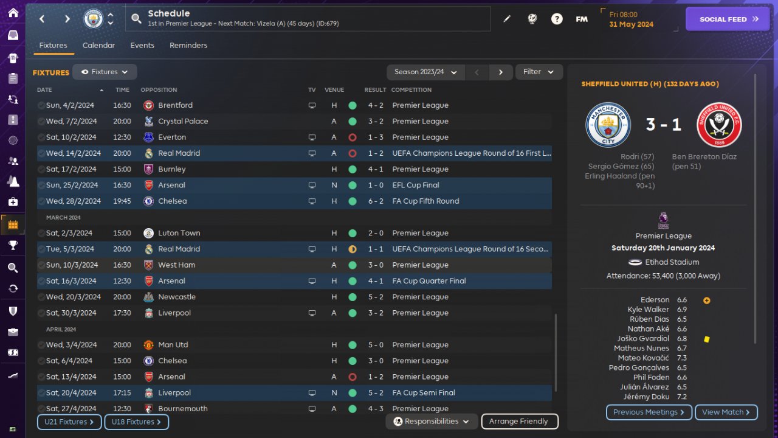Click the fixtures list vertical scrollbar
Screen dimensions: 778x438
(556, 353)
